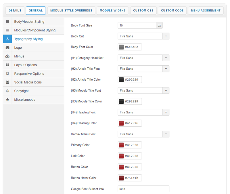Select the Responsive Options device icon
The height and width of the screenshot is (194, 230).
(7, 73)
